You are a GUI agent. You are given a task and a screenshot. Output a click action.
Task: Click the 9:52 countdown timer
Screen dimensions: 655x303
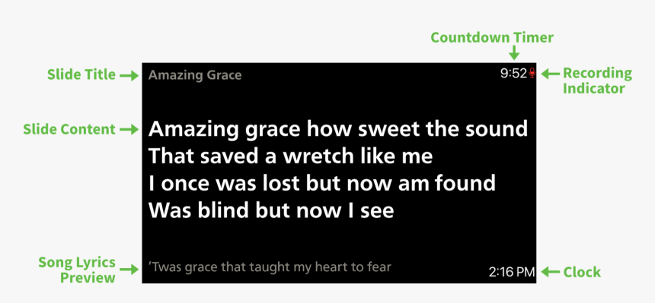pyautogui.click(x=513, y=74)
